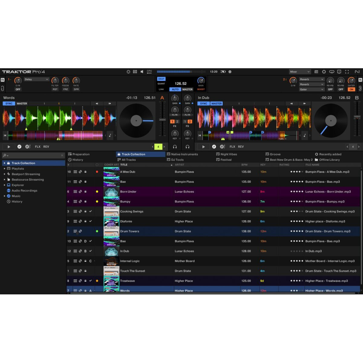Click the audio output icon in the header
Viewport: 363px width, 363px height.
[x=141, y=72]
